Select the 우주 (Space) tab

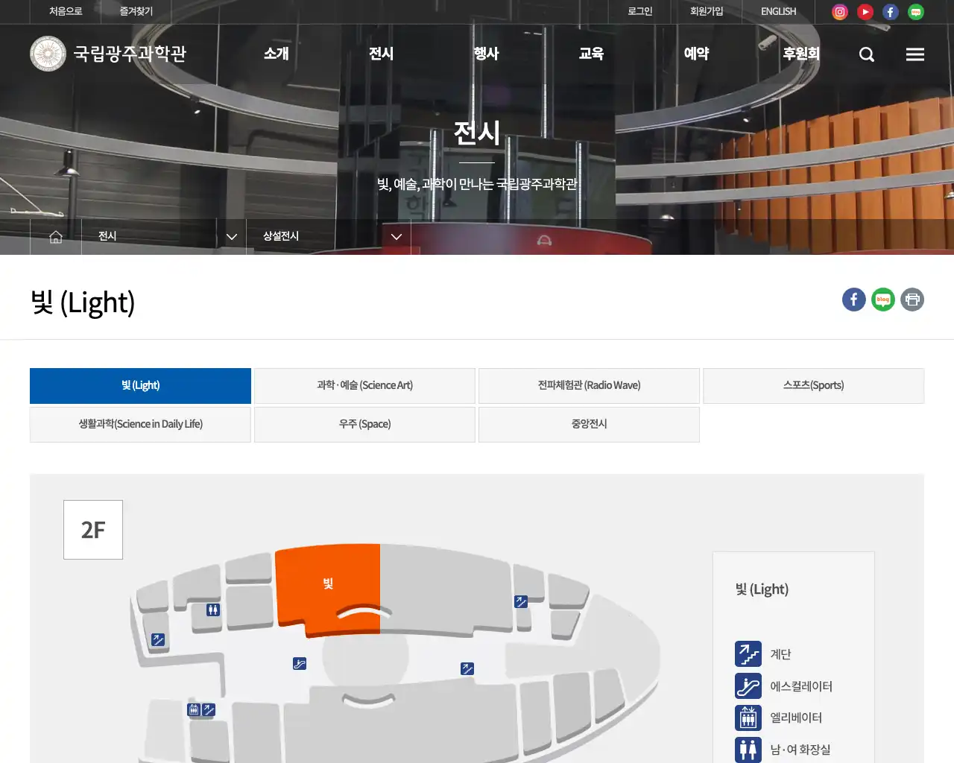point(364,424)
